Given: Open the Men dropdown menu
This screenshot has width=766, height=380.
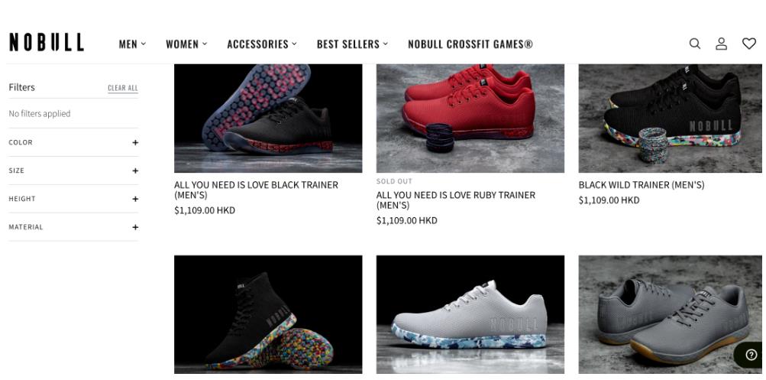Looking at the screenshot, I should pyautogui.click(x=132, y=44).
